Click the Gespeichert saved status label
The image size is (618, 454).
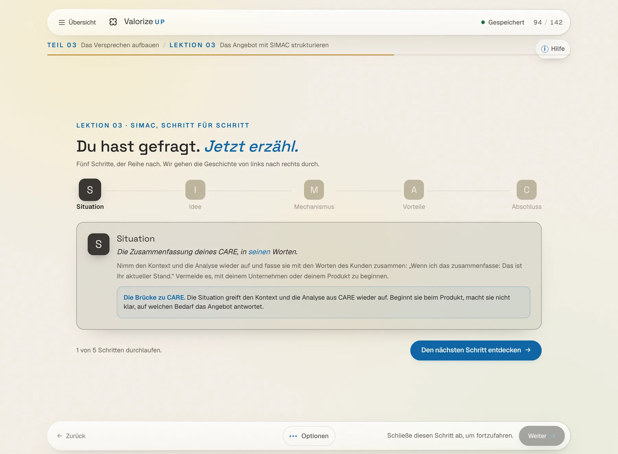[506, 22]
